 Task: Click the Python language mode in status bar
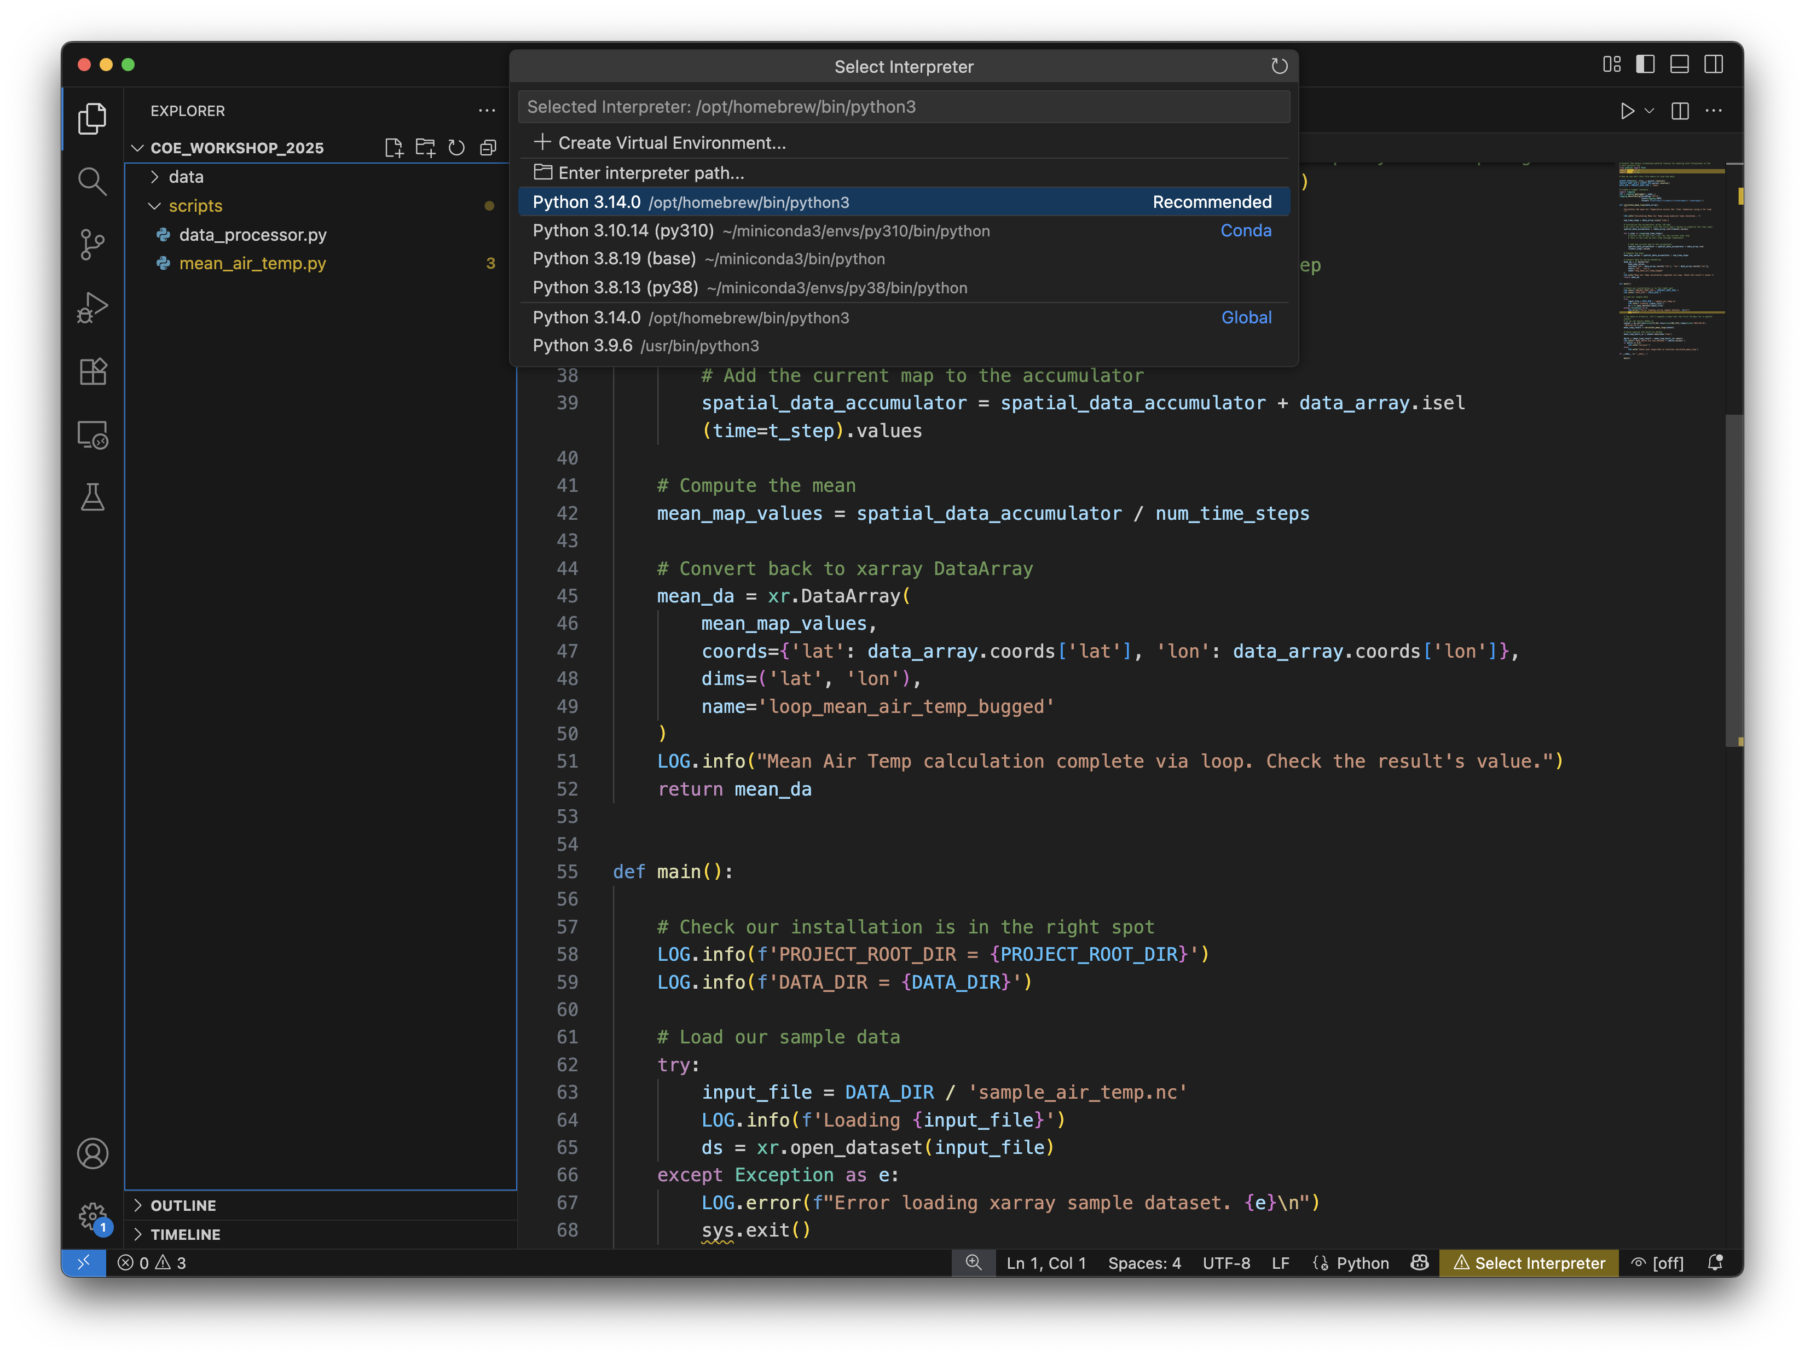pos(1361,1263)
